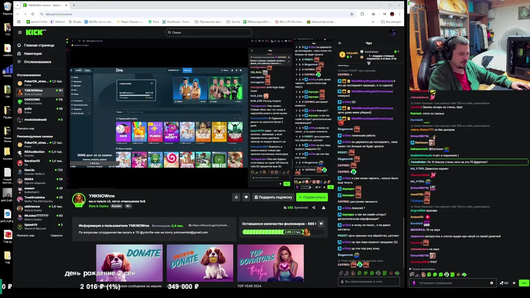Open Ravshan13 recommended channel
Viewport: 530px width, 298px height.
click(x=40, y=162)
